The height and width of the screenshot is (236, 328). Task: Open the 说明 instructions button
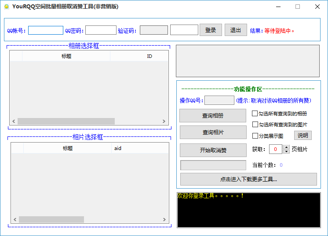pyautogui.click(x=303, y=136)
